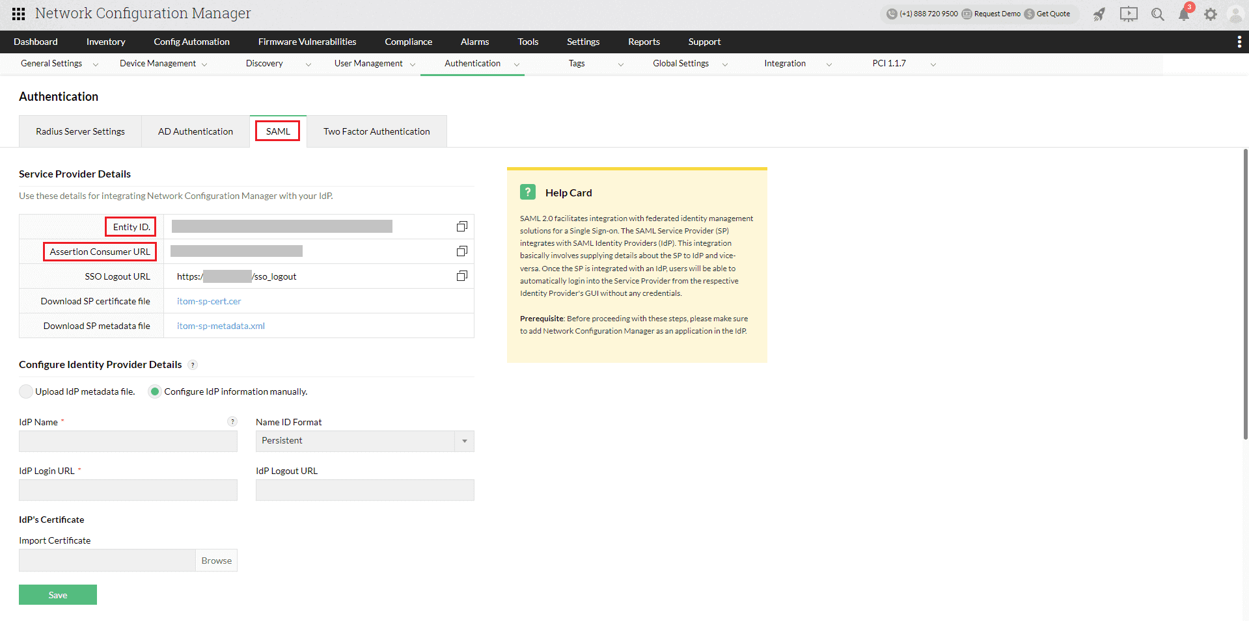Viewport: 1249px width, 621px height.
Task: Click the Save button
Action: [x=58, y=595]
